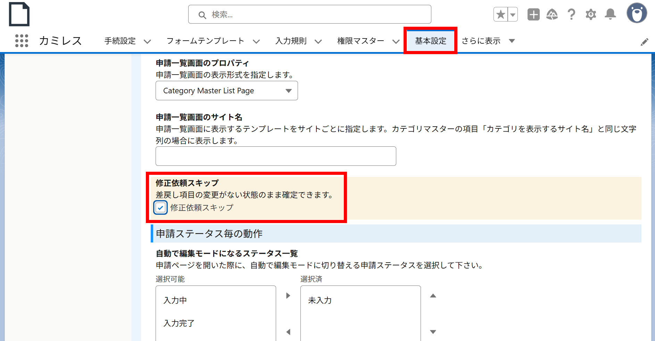Click the 申請一覧画面のサイト名 text field

pyautogui.click(x=276, y=156)
